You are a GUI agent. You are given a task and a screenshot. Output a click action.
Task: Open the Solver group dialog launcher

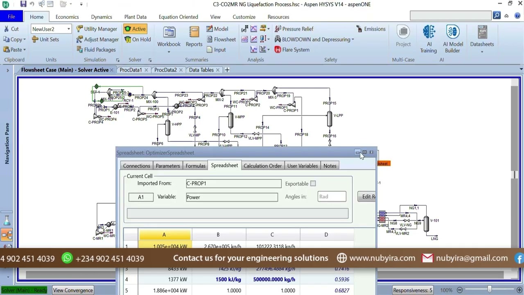pyautogui.click(x=150, y=60)
